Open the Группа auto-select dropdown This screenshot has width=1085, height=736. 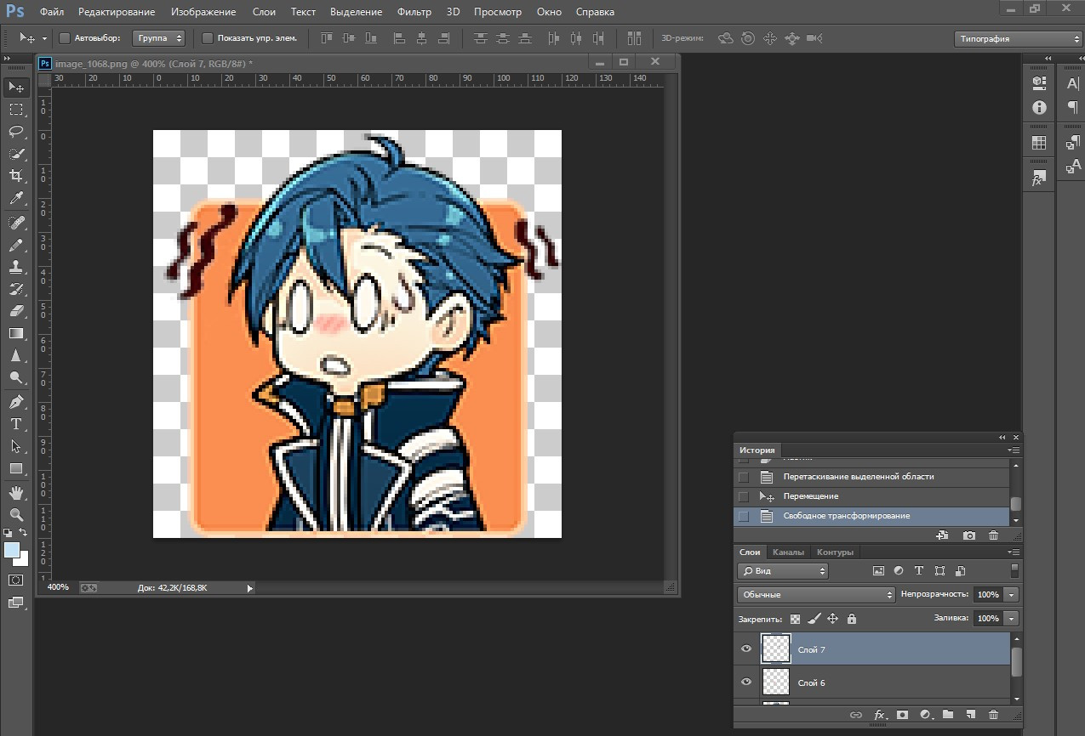tap(159, 38)
